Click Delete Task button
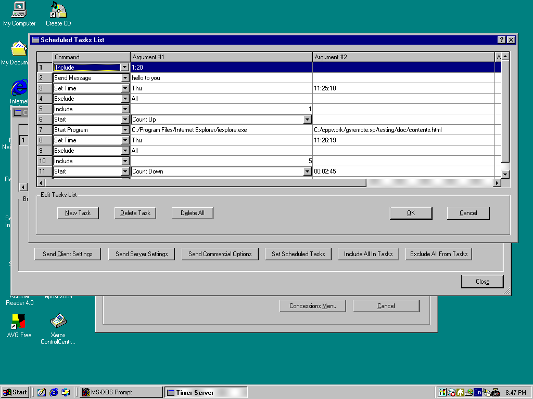 (x=135, y=213)
